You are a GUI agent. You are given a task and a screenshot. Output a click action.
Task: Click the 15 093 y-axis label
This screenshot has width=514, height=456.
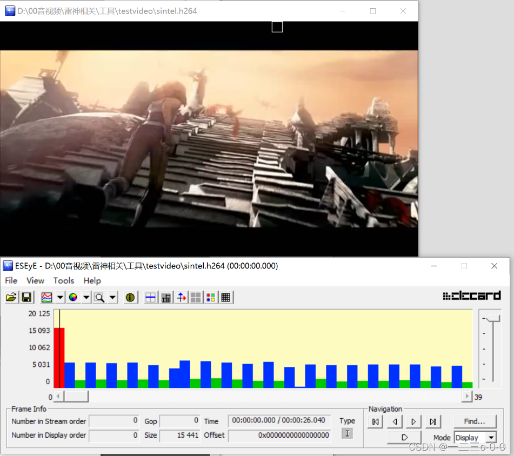pyautogui.click(x=39, y=331)
